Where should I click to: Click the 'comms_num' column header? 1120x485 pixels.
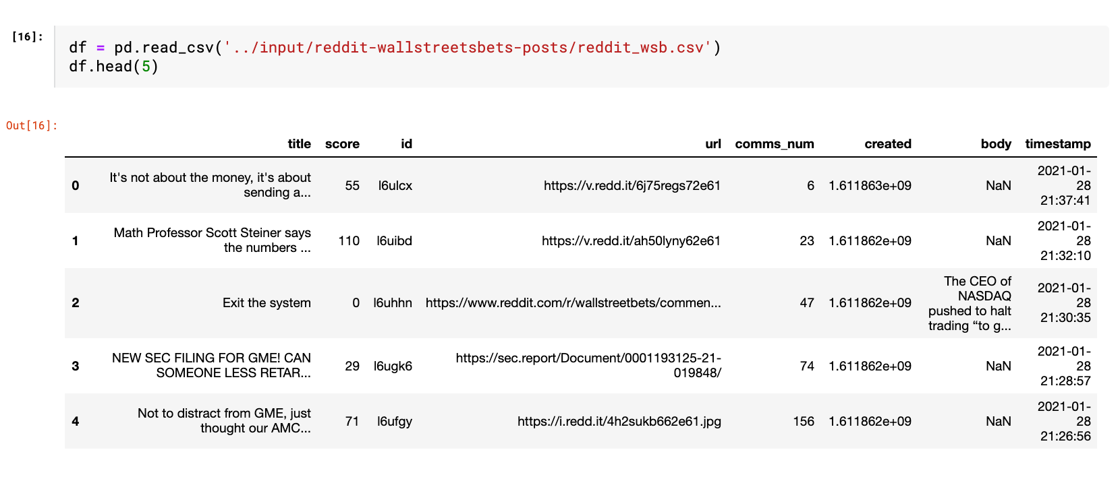[x=774, y=143]
